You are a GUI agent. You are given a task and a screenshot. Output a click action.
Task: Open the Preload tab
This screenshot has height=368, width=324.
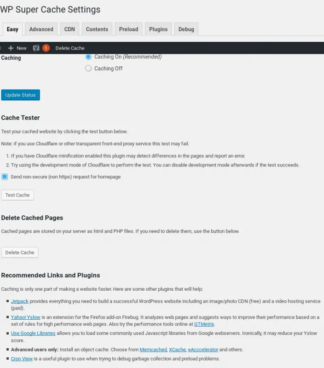[129, 29]
